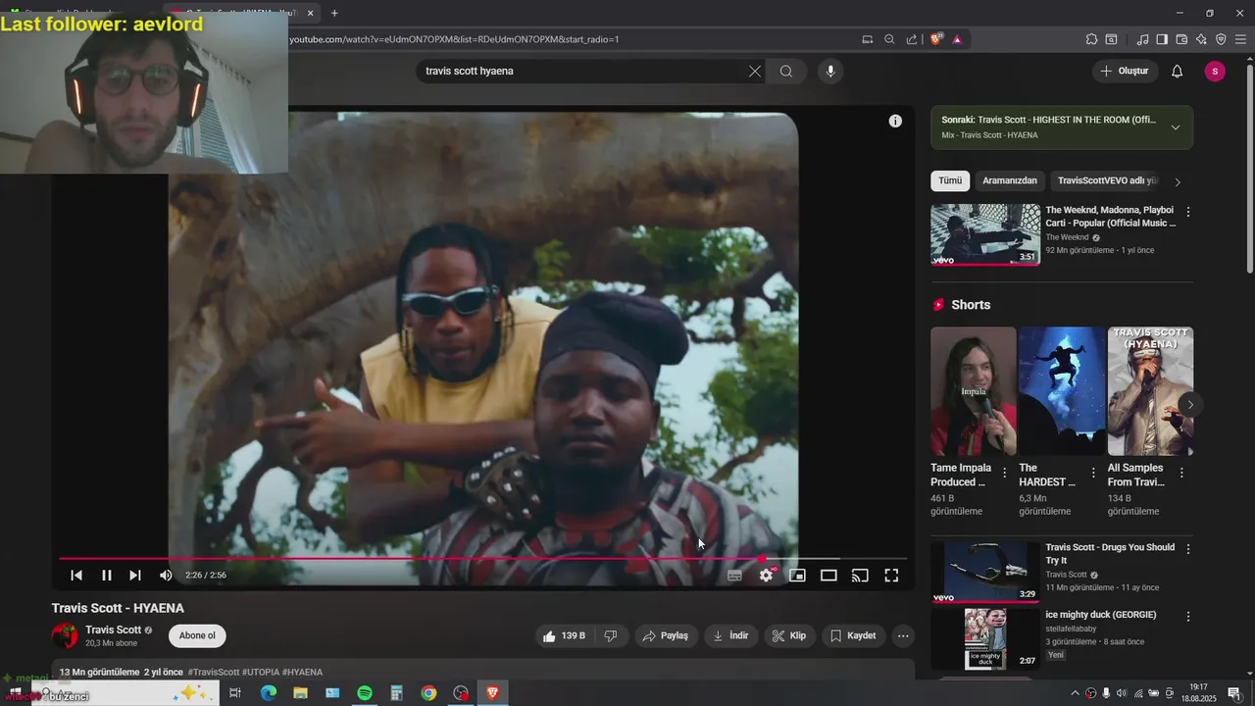Open more actions three-dot menu
The height and width of the screenshot is (706, 1255).
[x=903, y=635]
